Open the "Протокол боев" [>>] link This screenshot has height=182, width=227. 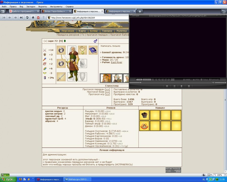107,92
